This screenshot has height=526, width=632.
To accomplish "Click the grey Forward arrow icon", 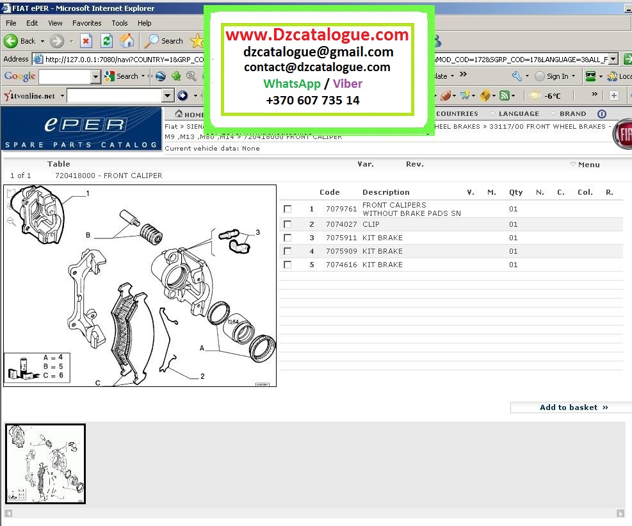I will pyautogui.click(x=57, y=41).
